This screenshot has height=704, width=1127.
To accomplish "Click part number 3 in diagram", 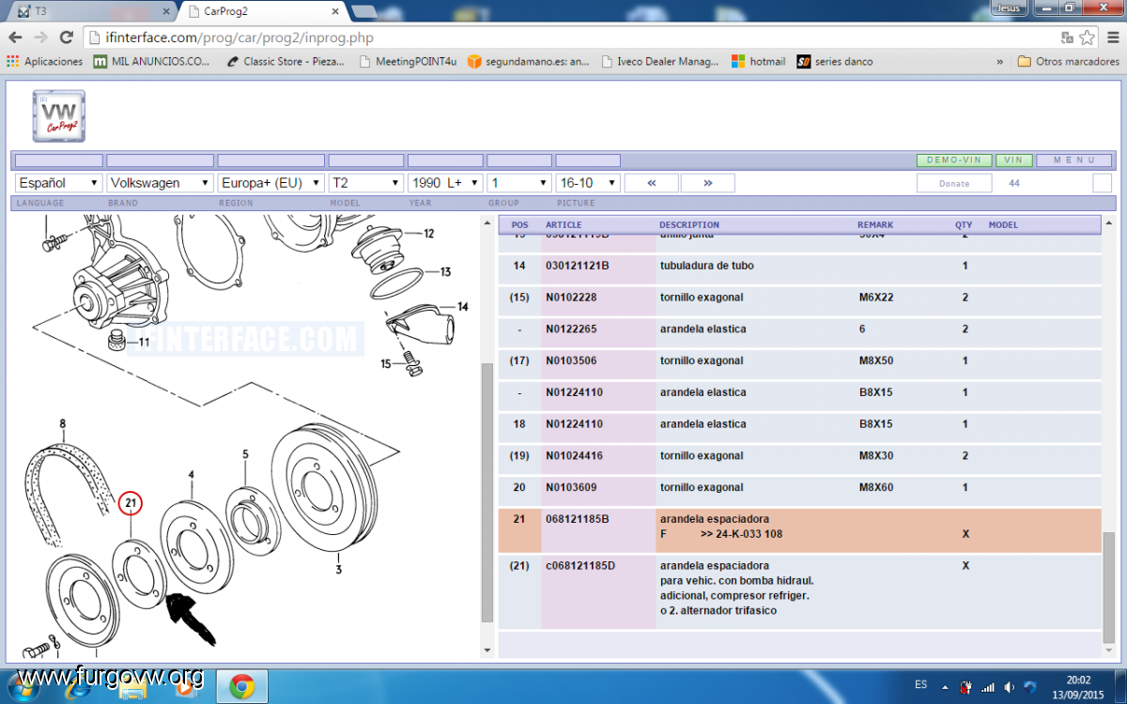I will click(338, 570).
